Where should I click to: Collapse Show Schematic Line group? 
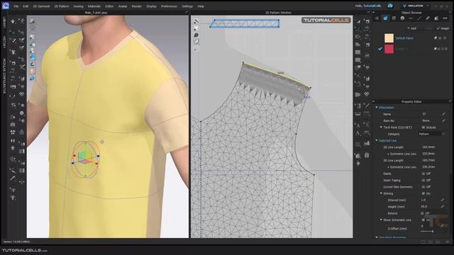tap(381, 220)
